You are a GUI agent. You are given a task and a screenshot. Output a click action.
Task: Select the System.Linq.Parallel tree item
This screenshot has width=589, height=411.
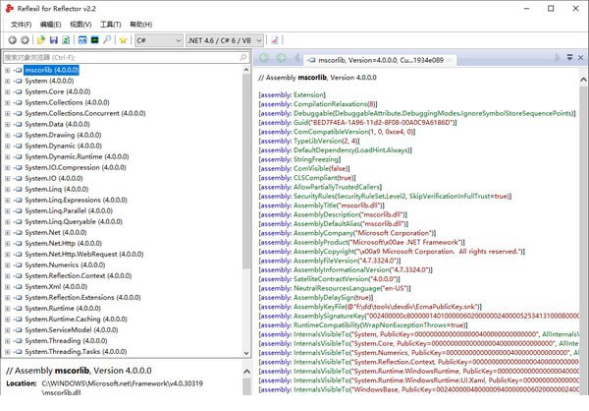click(69, 210)
